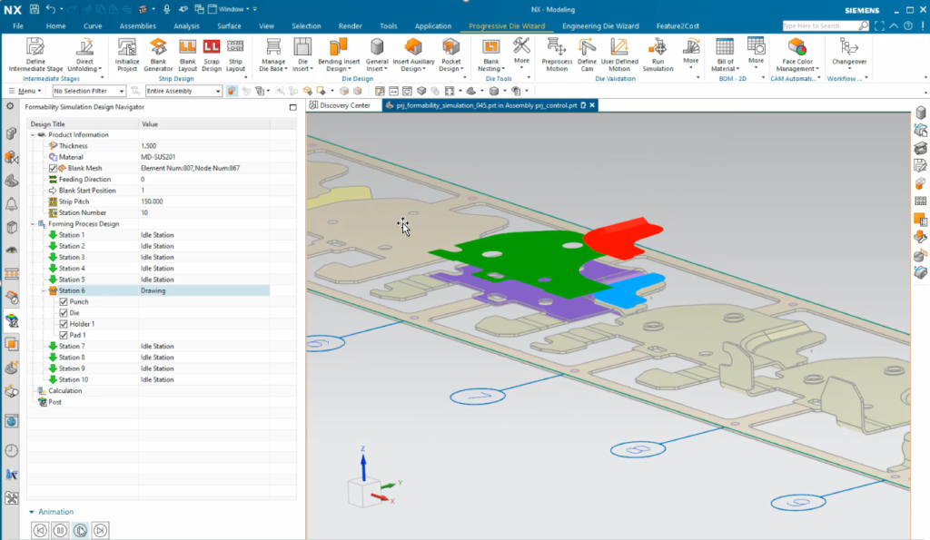Viewport: 930px width, 540px height.
Task: Open the File menu
Action: 17,26
